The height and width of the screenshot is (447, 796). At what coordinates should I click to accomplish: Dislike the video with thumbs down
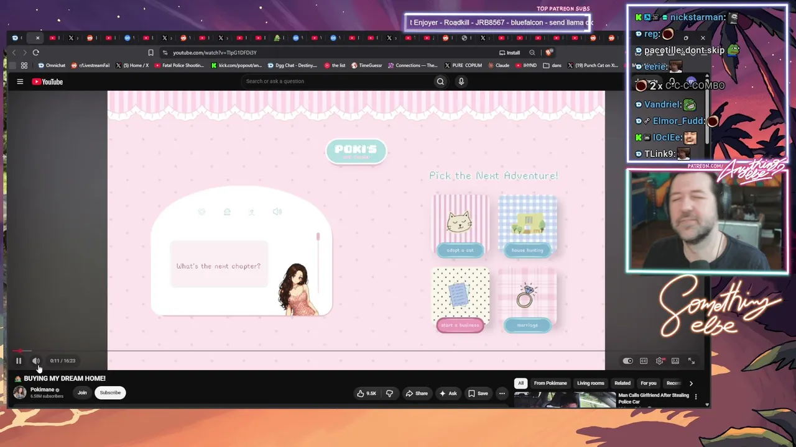(x=390, y=393)
